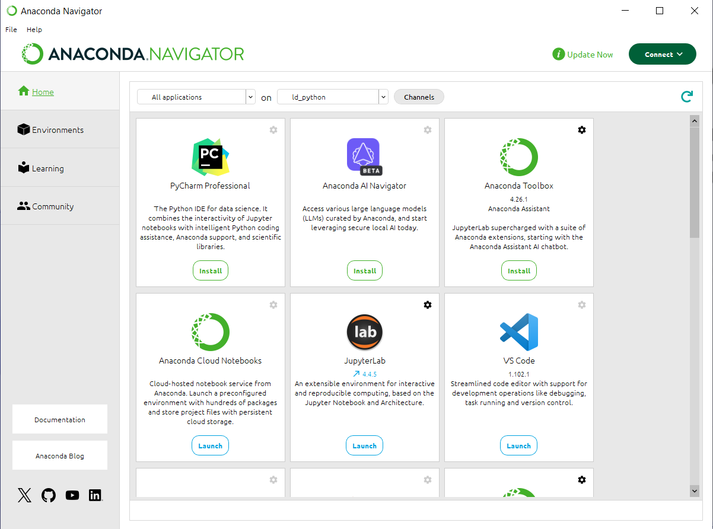Open the VS Code settings gear
This screenshot has width=713, height=529.
(582, 304)
